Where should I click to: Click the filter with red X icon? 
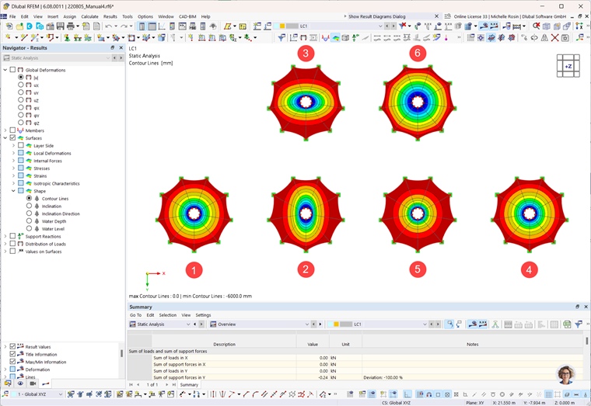click(403, 26)
